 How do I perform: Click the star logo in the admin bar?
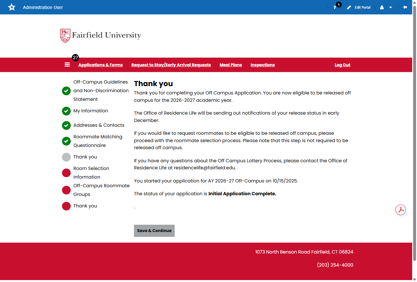12,7
